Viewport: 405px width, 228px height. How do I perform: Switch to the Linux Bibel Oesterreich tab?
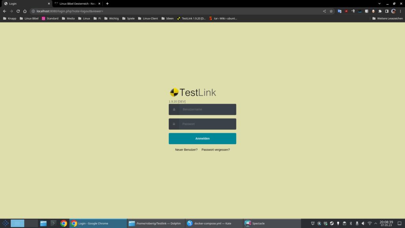[x=77, y=4]
